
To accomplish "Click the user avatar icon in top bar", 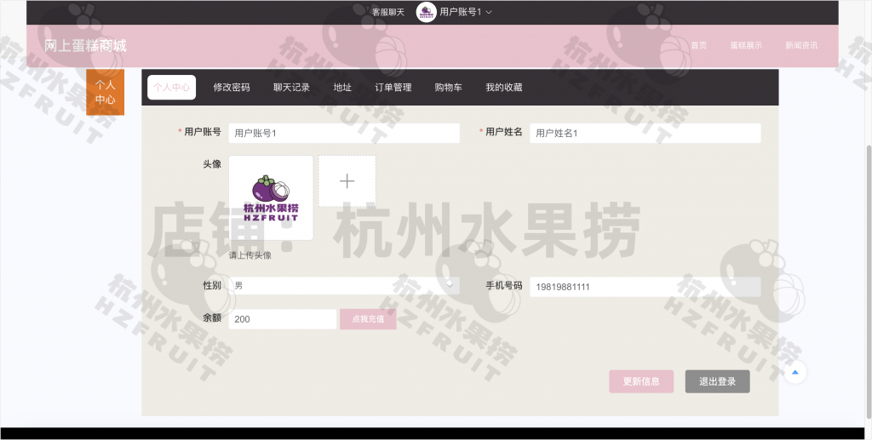I will pyautogui.click(x=426, y=12).
